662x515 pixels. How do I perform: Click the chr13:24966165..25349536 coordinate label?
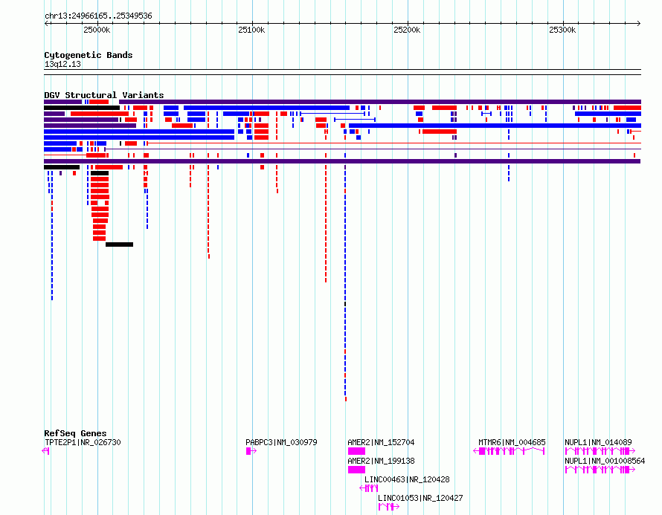98,16
